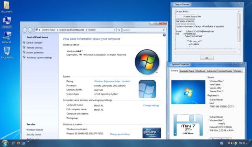
Task: Click the Start orb button
Action: (x=5, y=143)
